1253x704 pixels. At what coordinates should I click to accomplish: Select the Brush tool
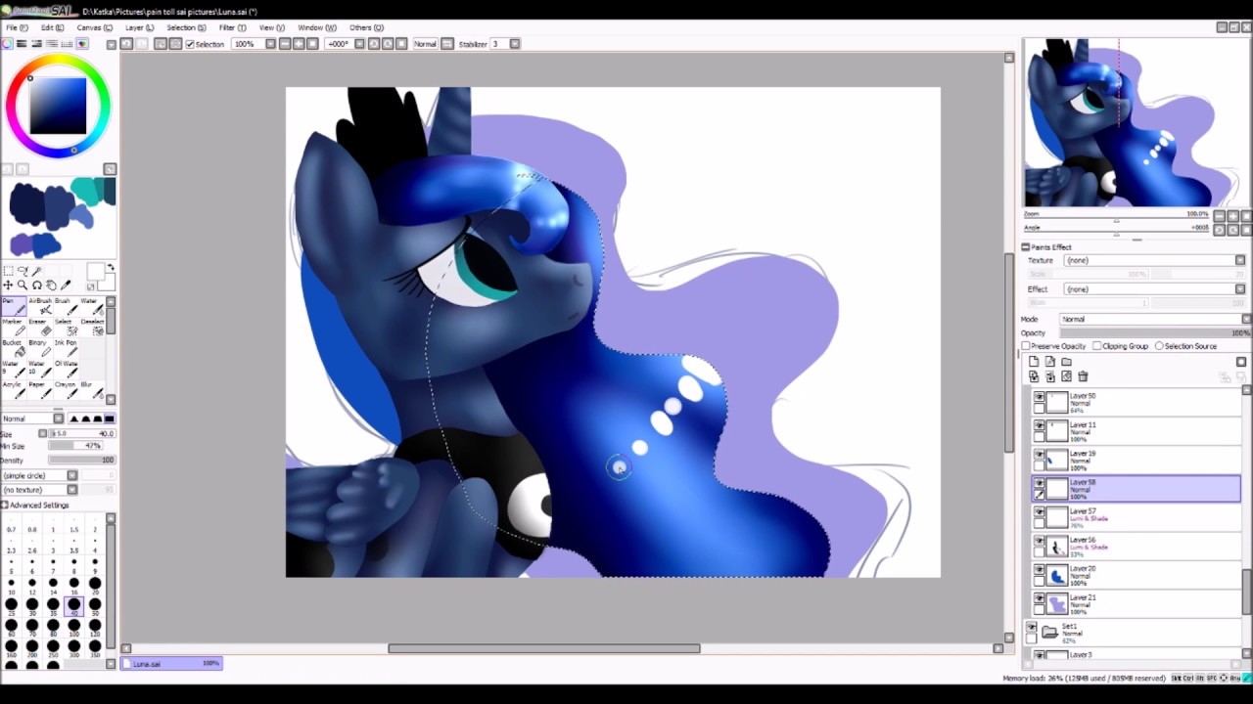[x=66, y=306]
